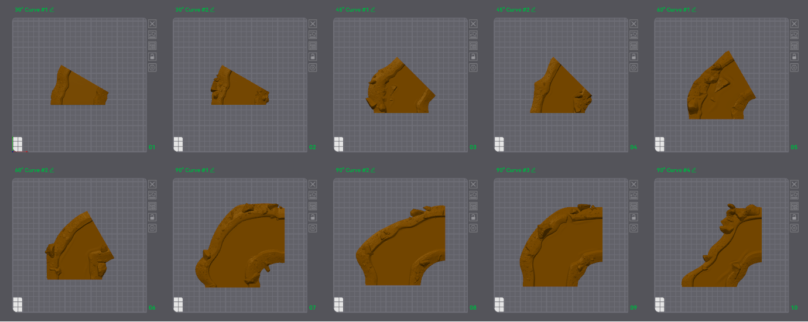Close the 90° Curve #1 plate with its X icon
The width and height of the screenshot is (808, 322).
coord(313,184)
